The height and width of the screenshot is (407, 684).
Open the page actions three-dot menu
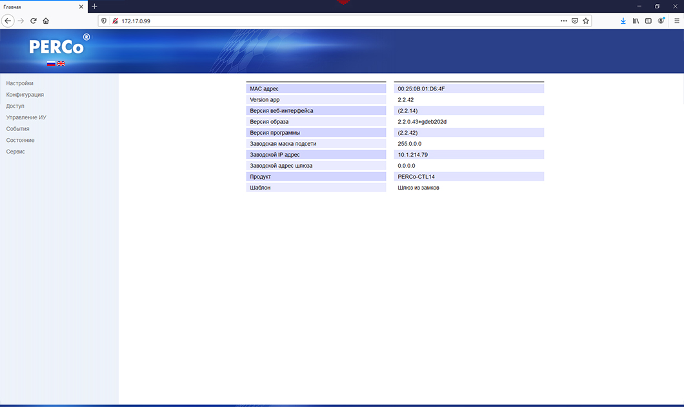(563, 21)
